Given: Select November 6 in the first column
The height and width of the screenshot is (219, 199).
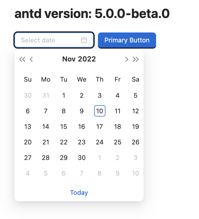Looking at the screenshot, I should point(28,111).
